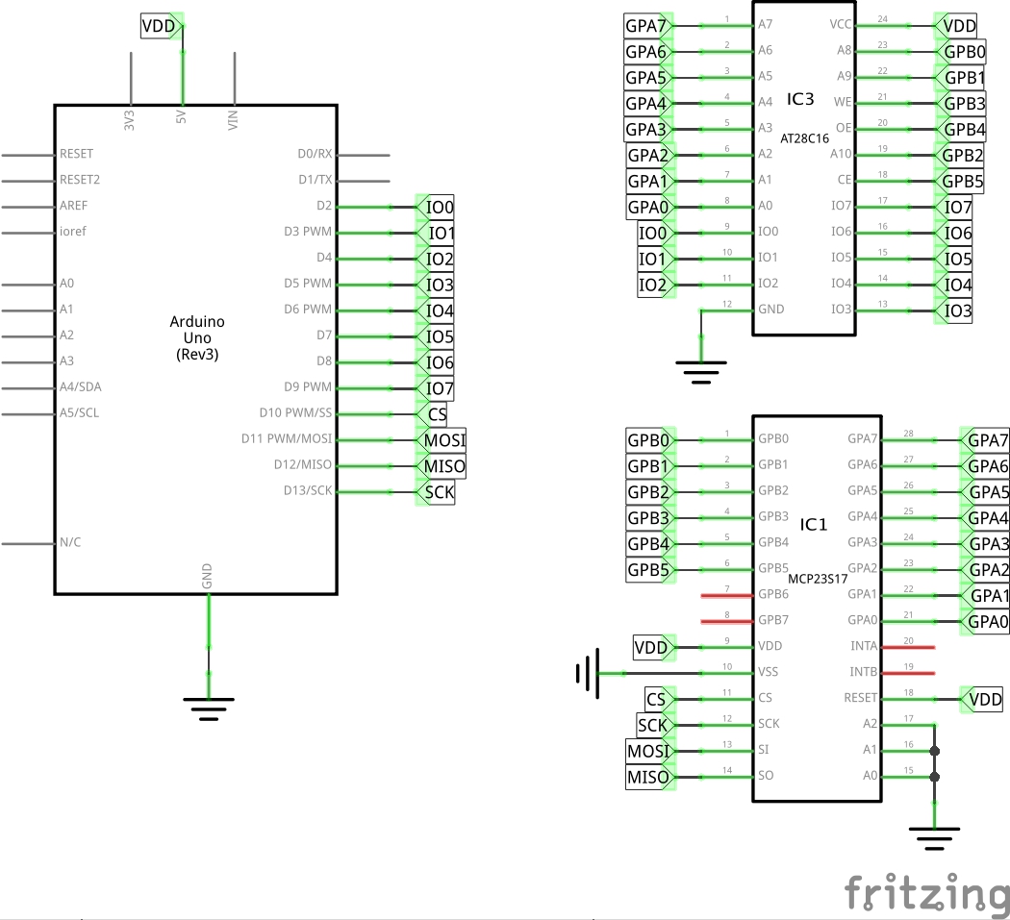Select the ground symbol on IC3 GND pin 12

(701, 372)
